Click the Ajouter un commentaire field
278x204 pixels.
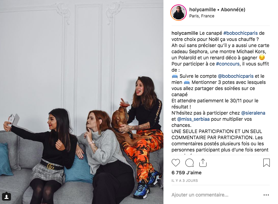pyautogui.click(x=216, y=195)
